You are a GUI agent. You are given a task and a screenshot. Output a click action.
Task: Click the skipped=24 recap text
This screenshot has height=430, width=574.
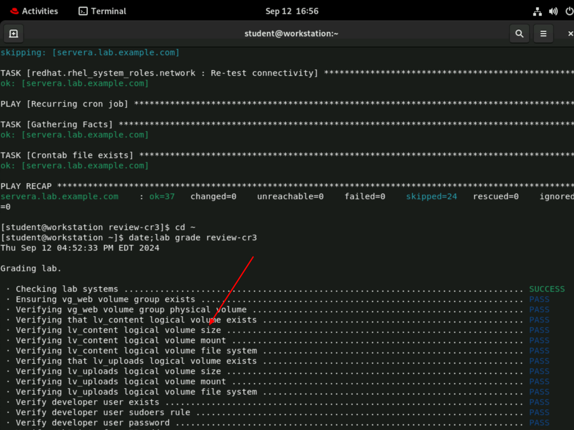point(432,197)
